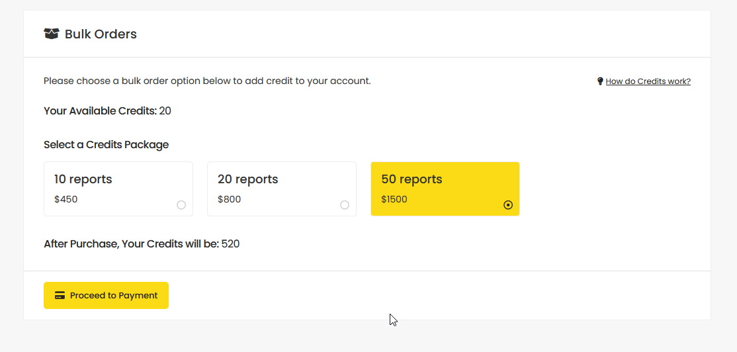Click the "50 reports" title in yellow card

(412, 179)
